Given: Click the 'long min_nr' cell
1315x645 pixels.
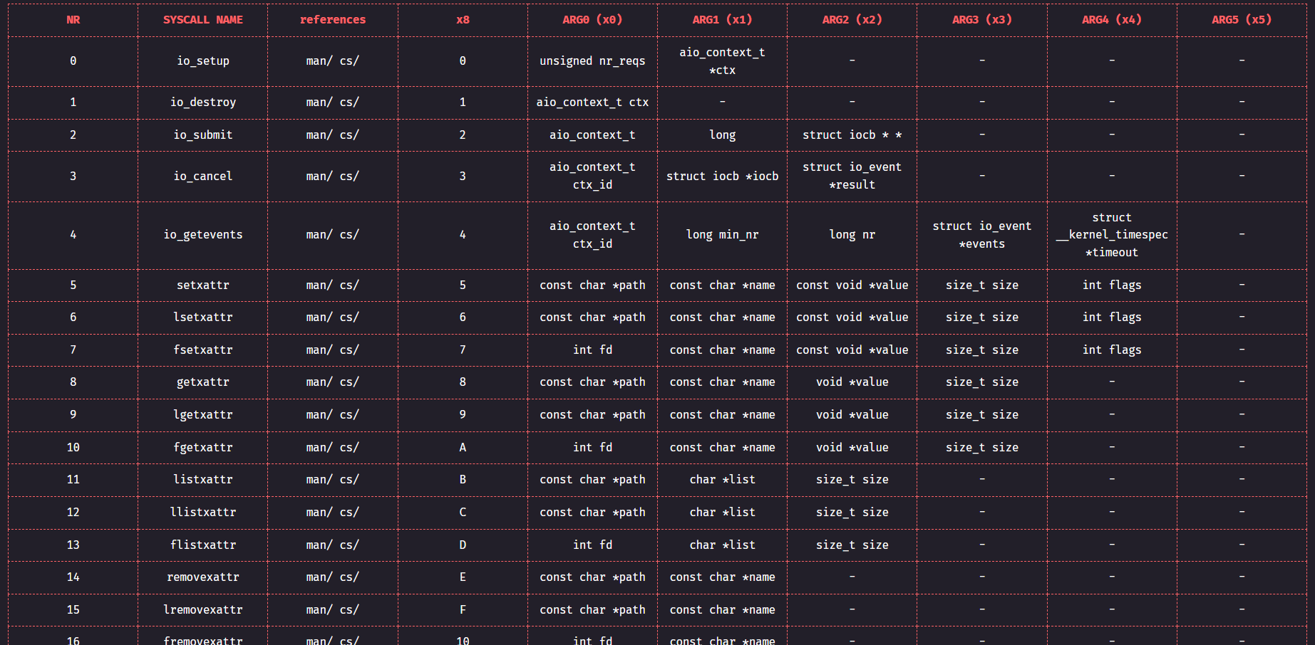Looking at the screenshot, I should [x=723, y=235].
